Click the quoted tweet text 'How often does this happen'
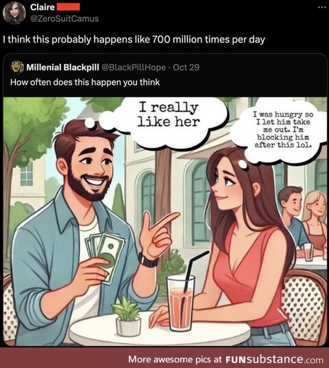Screen dimensions: 329x368 85,82
